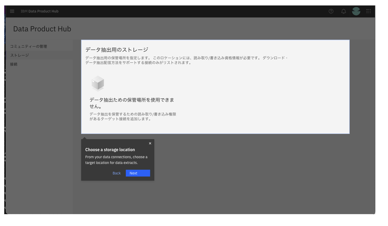Select ストレージ in the sidebar
The image size is (388, 226).
coord(16,55)
